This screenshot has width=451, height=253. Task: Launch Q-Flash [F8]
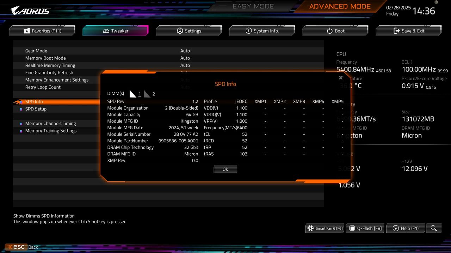pyautogui.click(x=365, y=228)
